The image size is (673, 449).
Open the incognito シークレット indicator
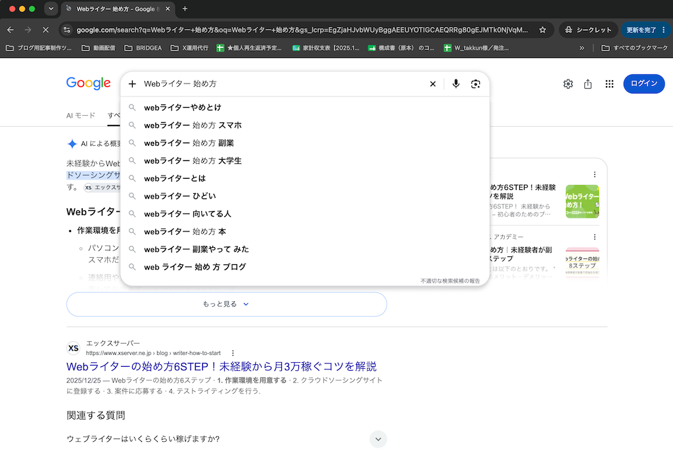click(x=588, y=30)
